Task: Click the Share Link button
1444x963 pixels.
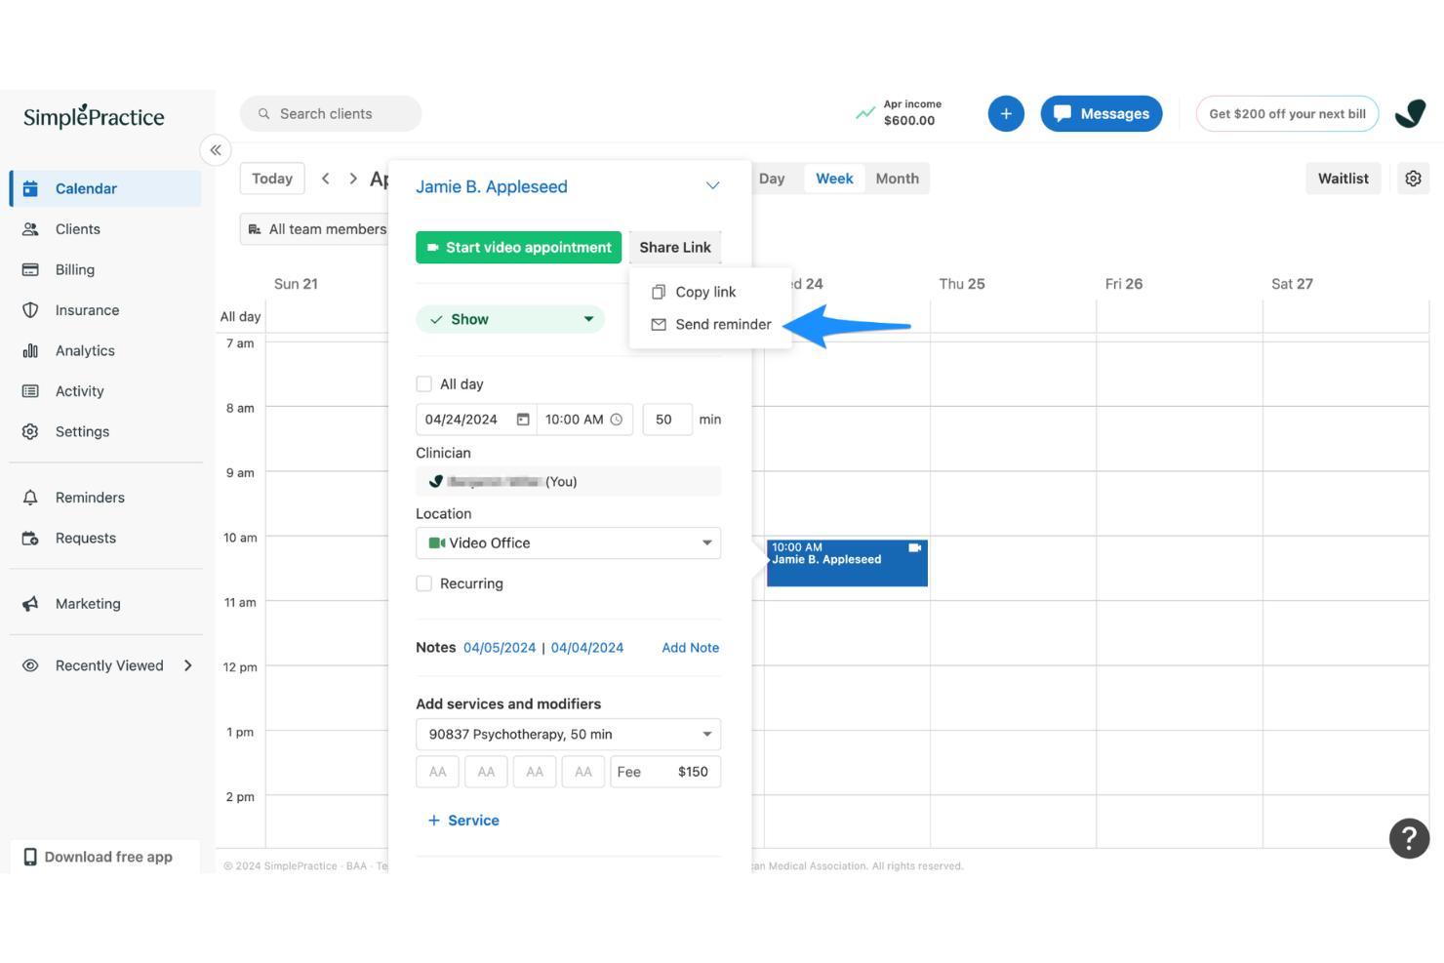Action: pos(675,248)
